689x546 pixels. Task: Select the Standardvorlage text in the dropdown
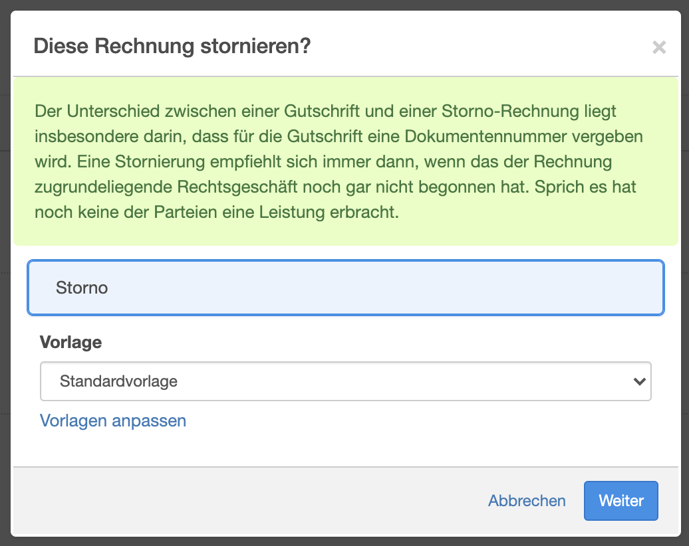tap(118, 381)
